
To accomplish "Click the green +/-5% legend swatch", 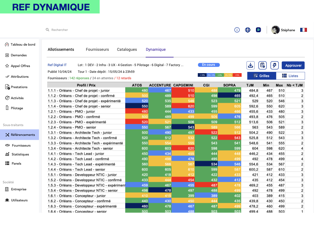I will (x=220, y=75).
